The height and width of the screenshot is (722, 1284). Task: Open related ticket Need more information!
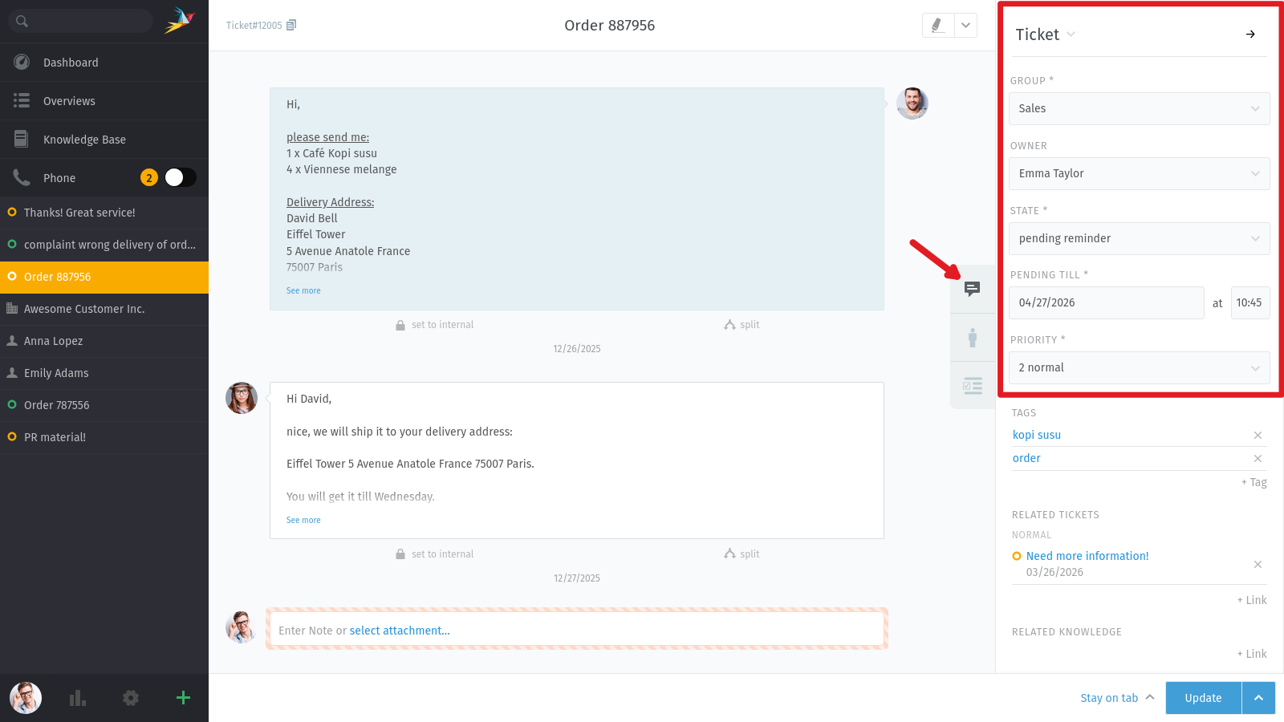click(1087, 556)
